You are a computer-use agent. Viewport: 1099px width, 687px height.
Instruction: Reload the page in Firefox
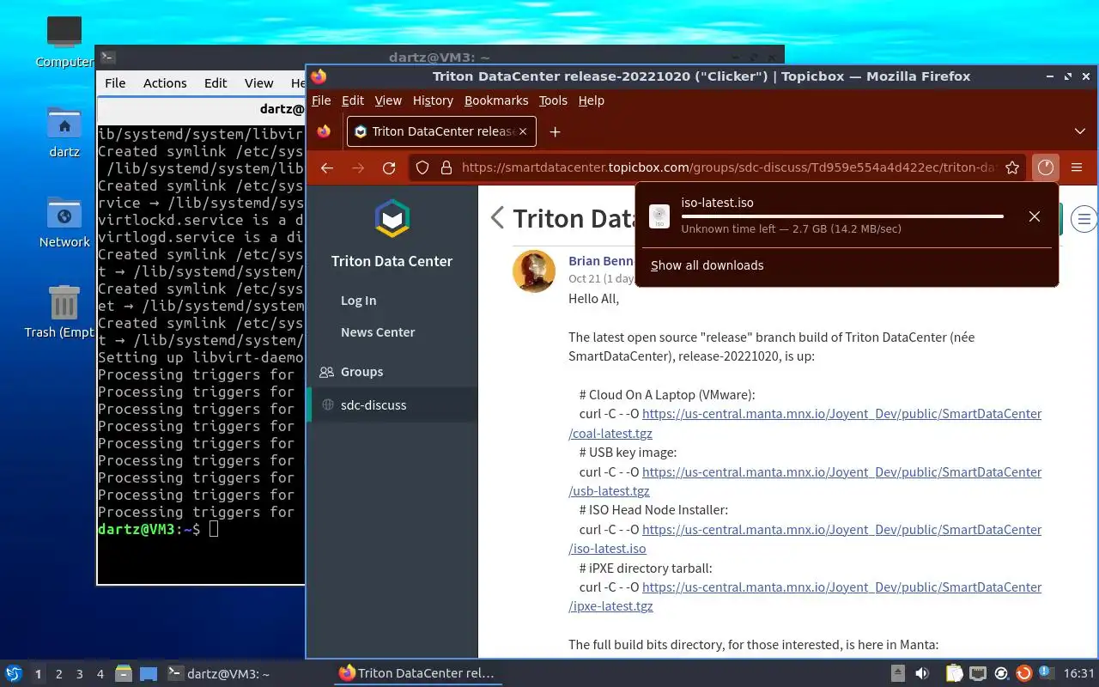point(389,168)
